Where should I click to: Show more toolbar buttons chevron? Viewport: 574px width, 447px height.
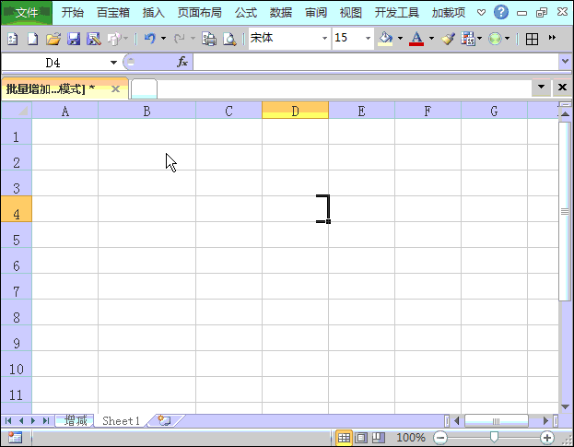[552, 38]
